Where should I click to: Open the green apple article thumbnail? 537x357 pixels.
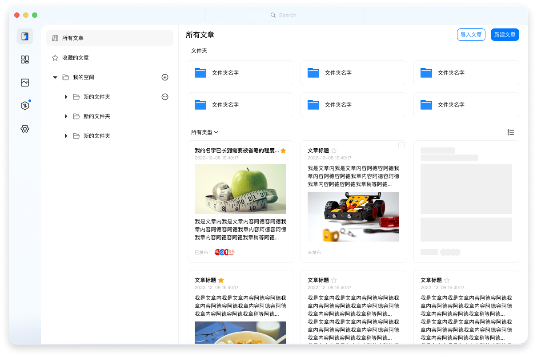[x=240, y=189]
